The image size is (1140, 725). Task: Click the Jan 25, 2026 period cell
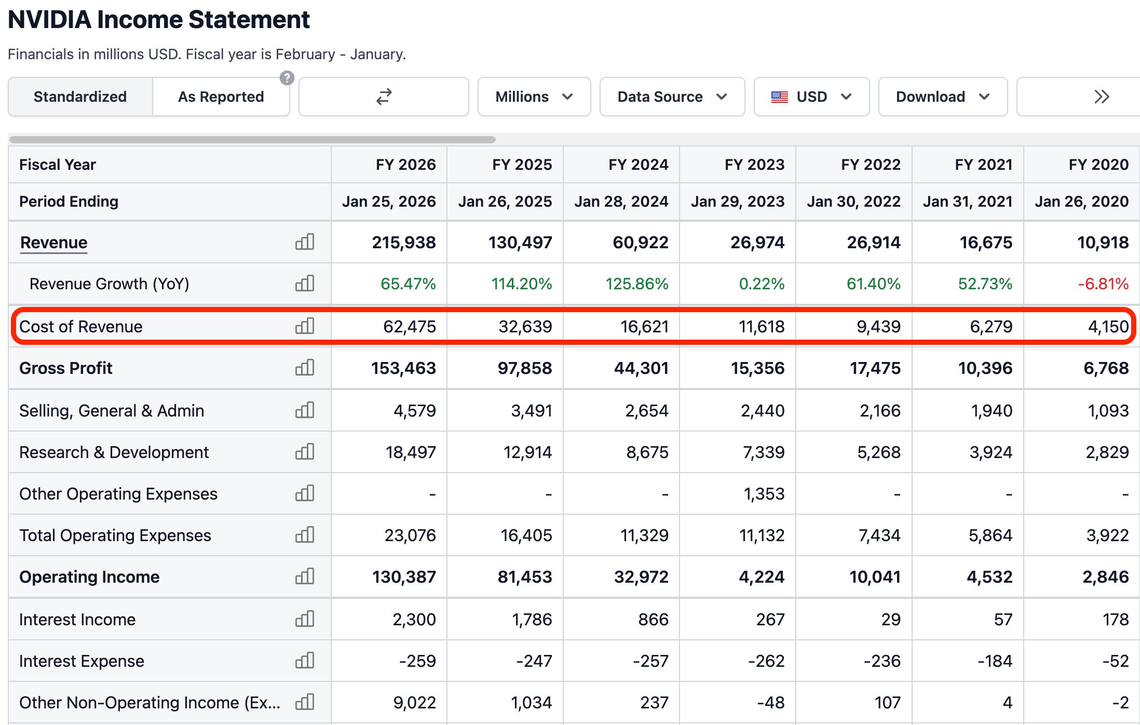tap(389, 202)
